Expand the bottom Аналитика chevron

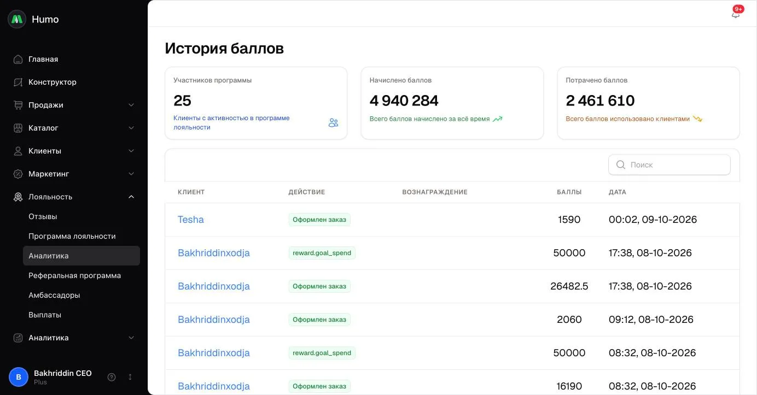[x=131, y=338]
